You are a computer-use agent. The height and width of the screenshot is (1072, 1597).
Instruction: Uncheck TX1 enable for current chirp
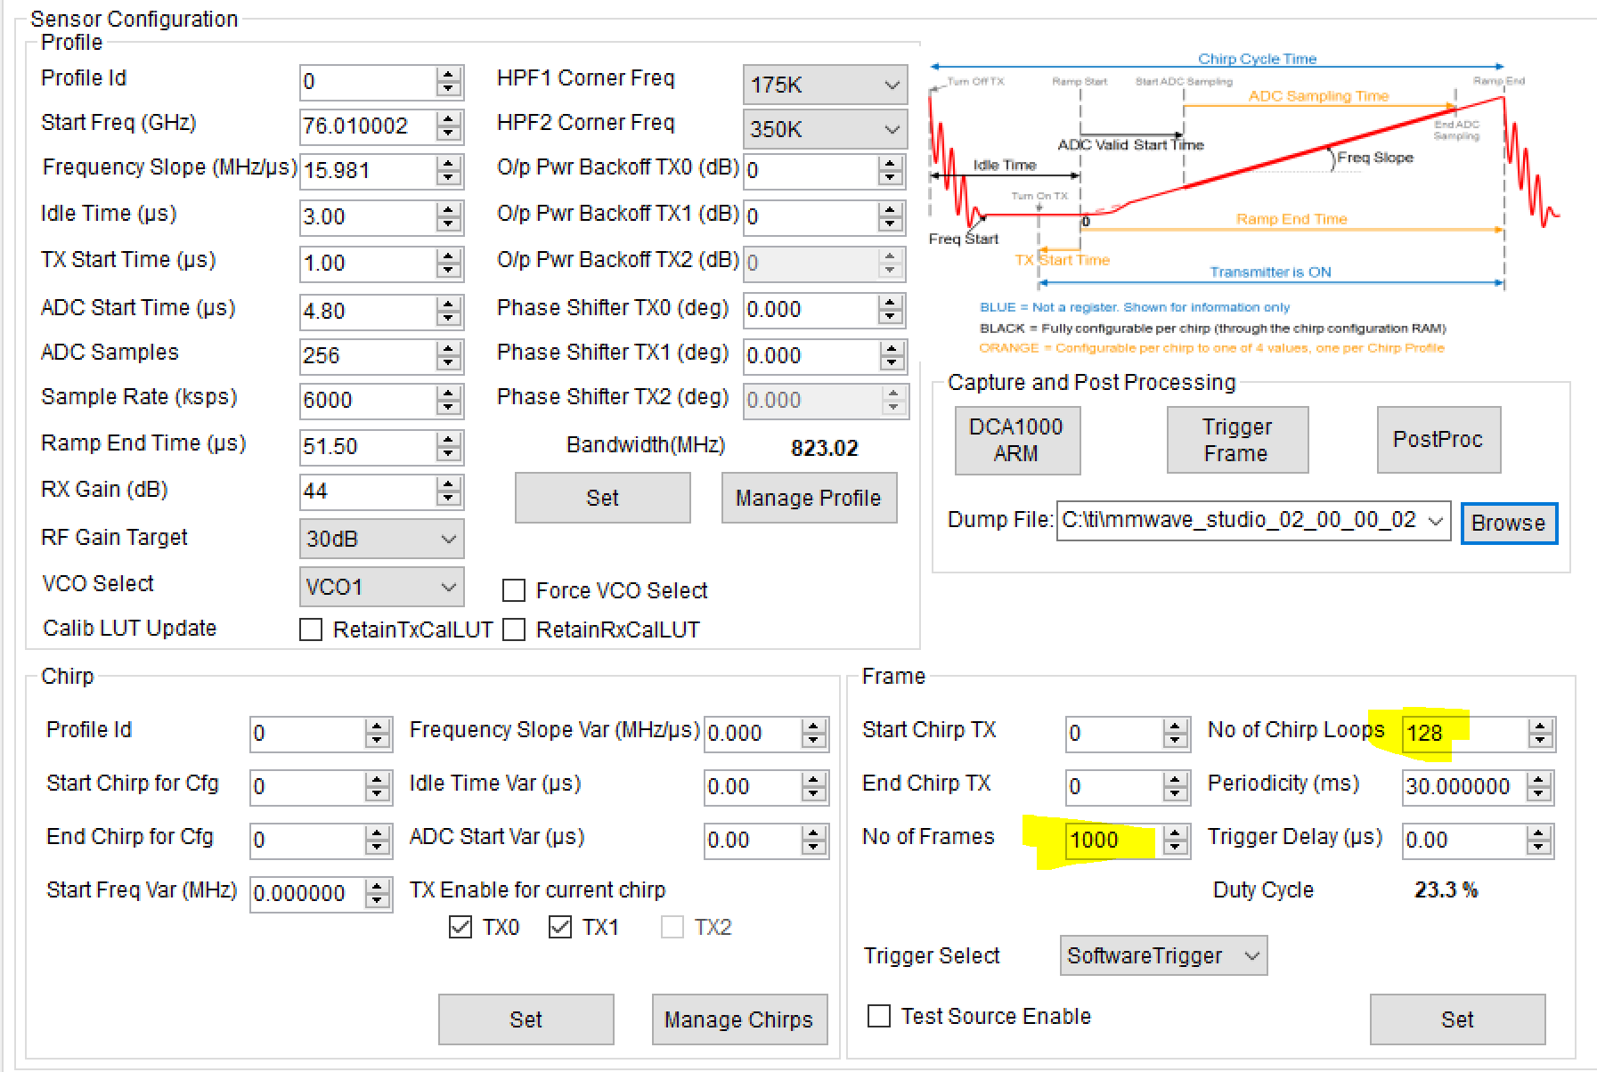560,927
